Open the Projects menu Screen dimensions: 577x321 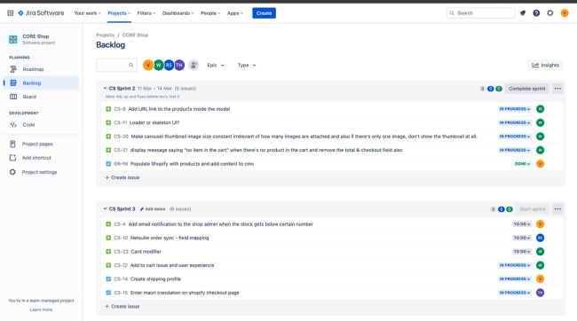[x=119, y=13]
